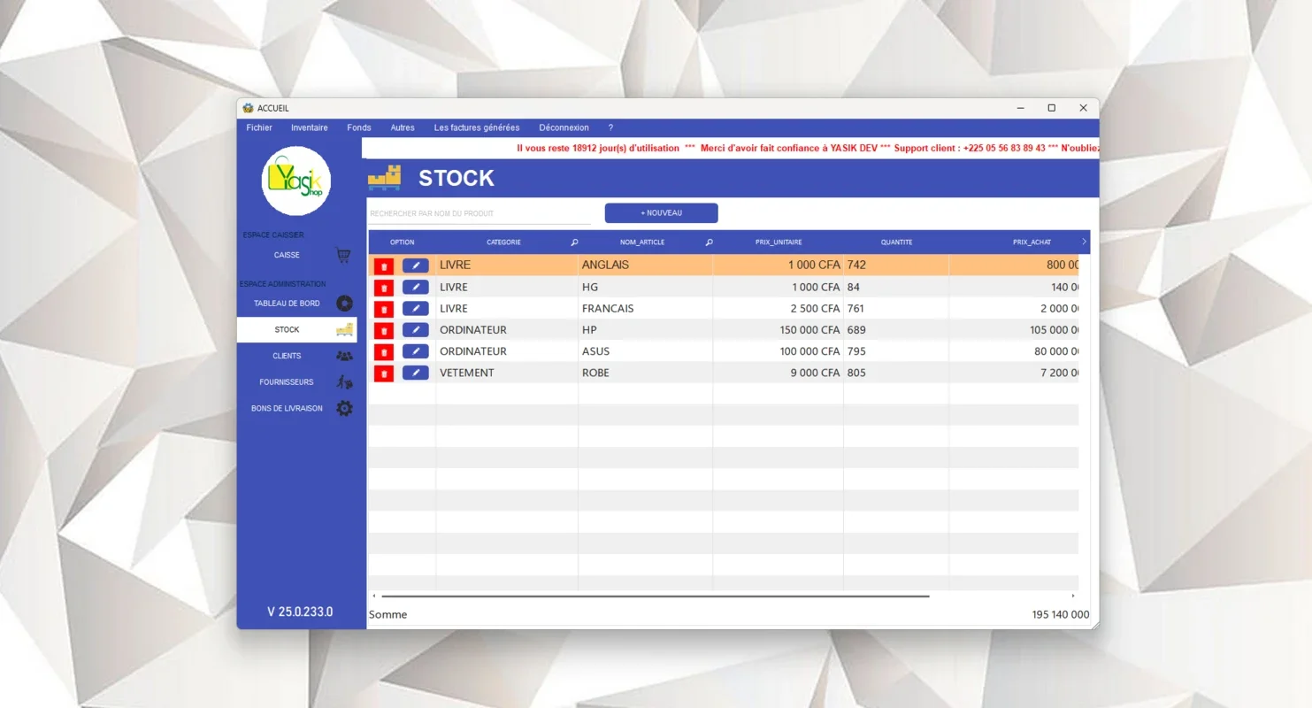Image resolution: width=1312 pixels, height=708 pixels.
Task: Click the Déconnexion menu item
Action: point(564,127)
